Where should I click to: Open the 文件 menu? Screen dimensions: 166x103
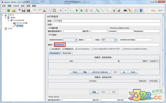pos(4,6)
